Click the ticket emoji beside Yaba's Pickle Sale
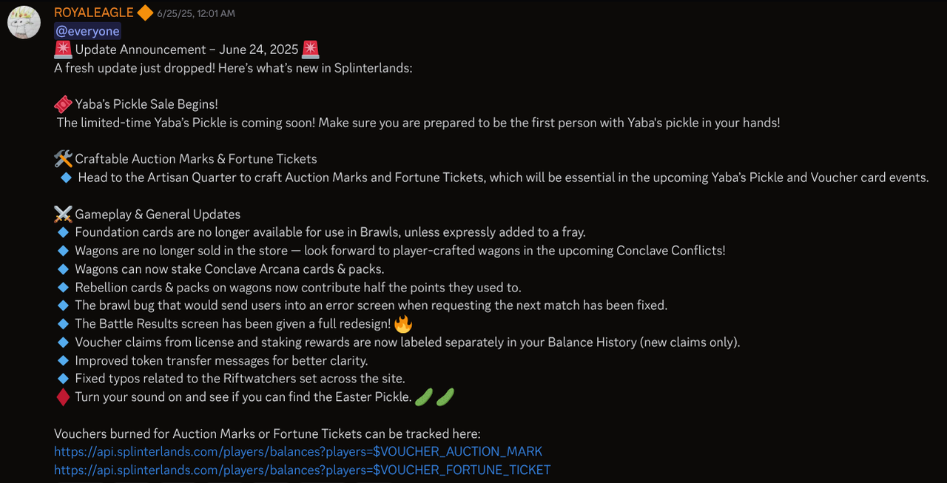The image size is (947, 483). (63, 104)
